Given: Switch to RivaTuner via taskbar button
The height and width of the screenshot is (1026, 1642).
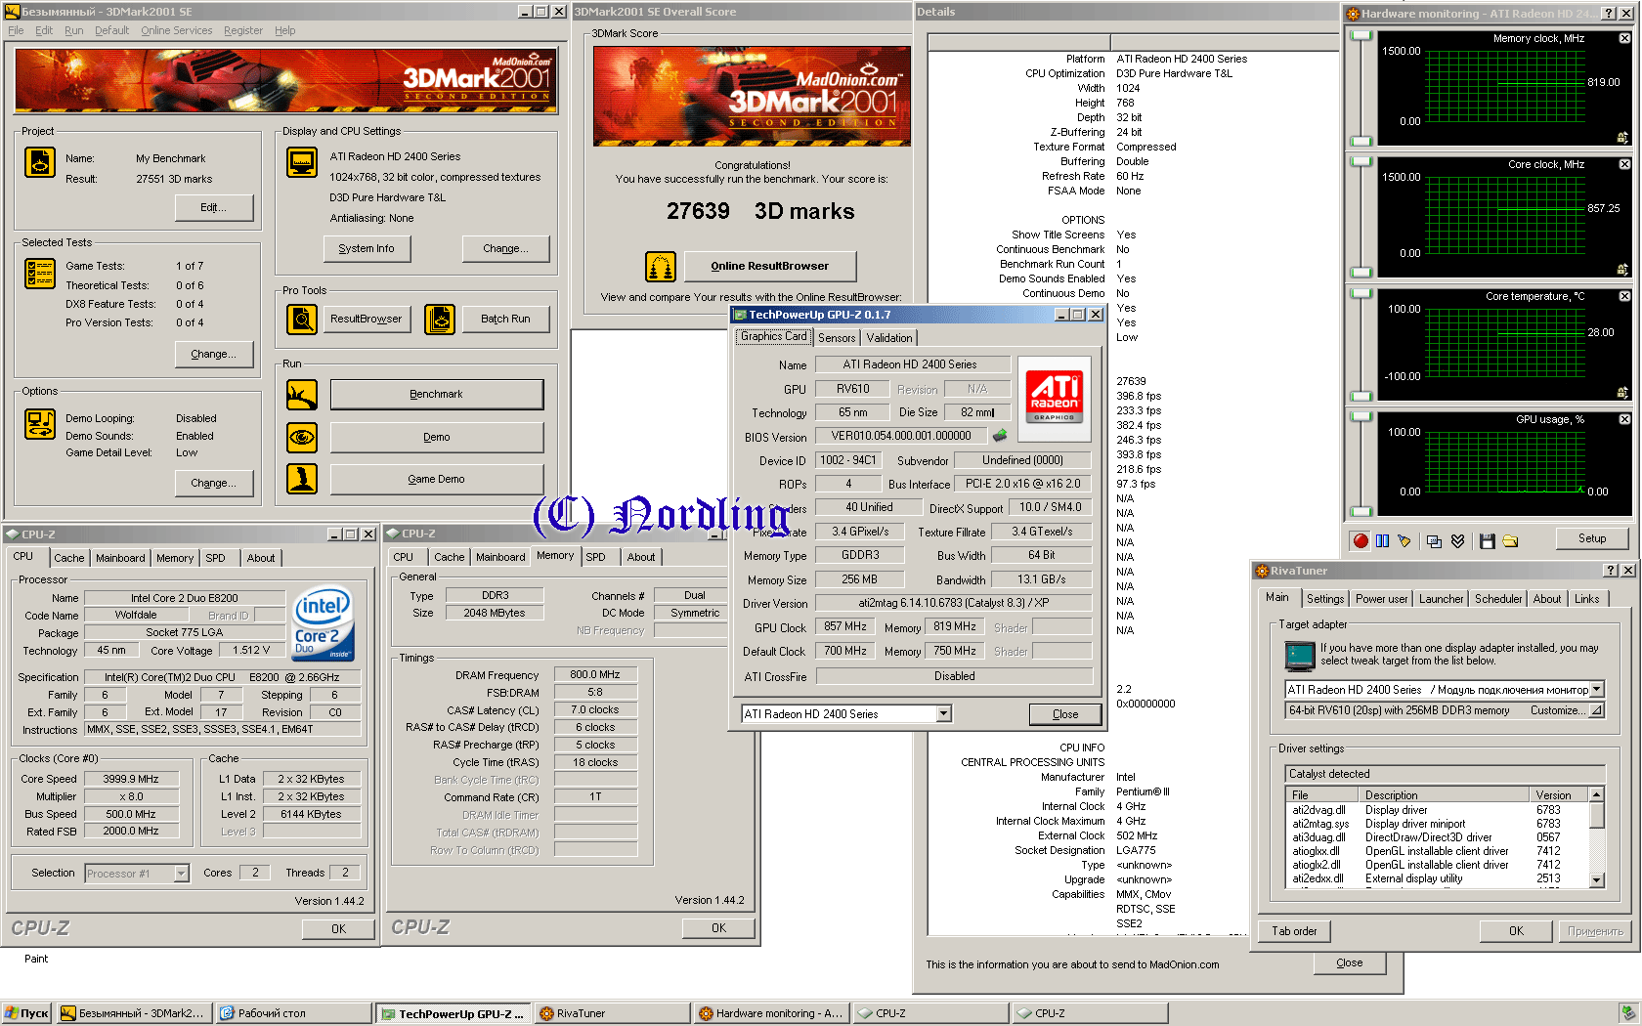Looking at the screenshot, I should (x=612, y=1013).
